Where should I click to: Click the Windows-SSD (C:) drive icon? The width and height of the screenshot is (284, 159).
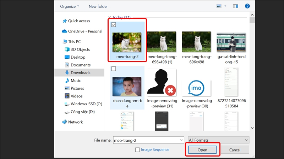(x=67, y=104)
